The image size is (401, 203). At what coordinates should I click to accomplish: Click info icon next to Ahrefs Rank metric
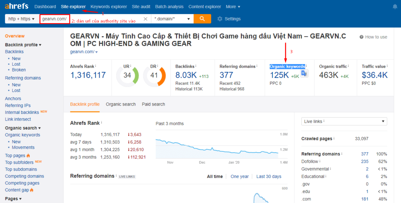(96, 66)
